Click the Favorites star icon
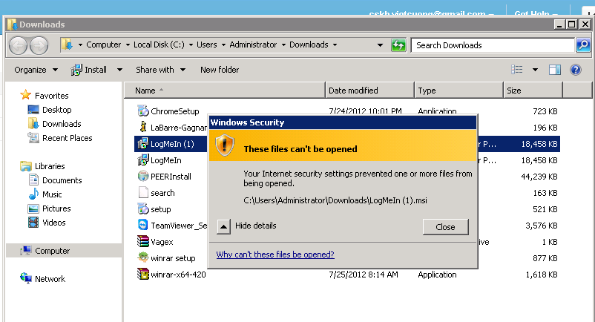Image resolution: width=595 pixels, height=322 pixels. click(x=25, y=95)
